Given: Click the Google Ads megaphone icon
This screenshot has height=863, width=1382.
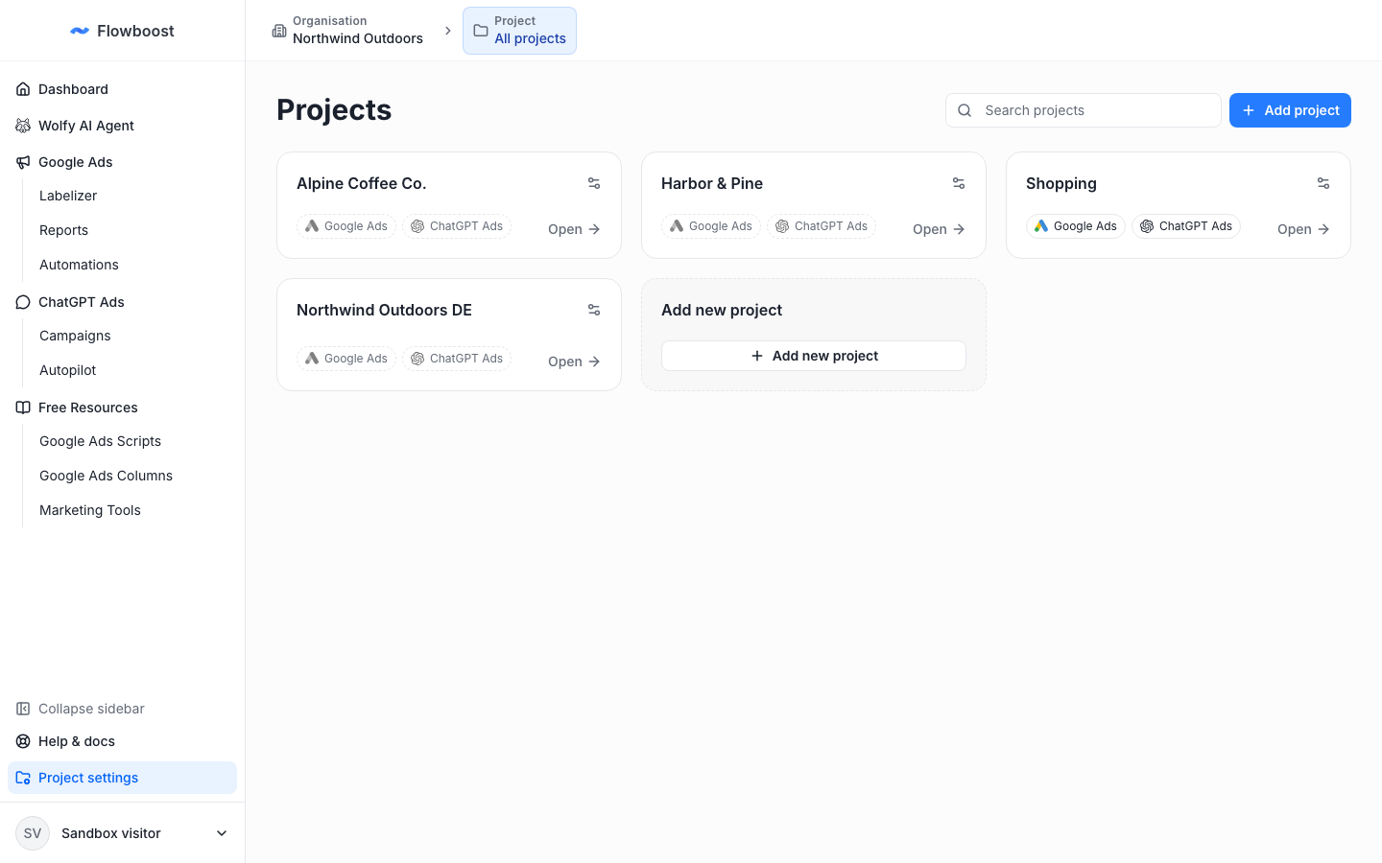Looking at the screenshot, I should click(23, 162).
